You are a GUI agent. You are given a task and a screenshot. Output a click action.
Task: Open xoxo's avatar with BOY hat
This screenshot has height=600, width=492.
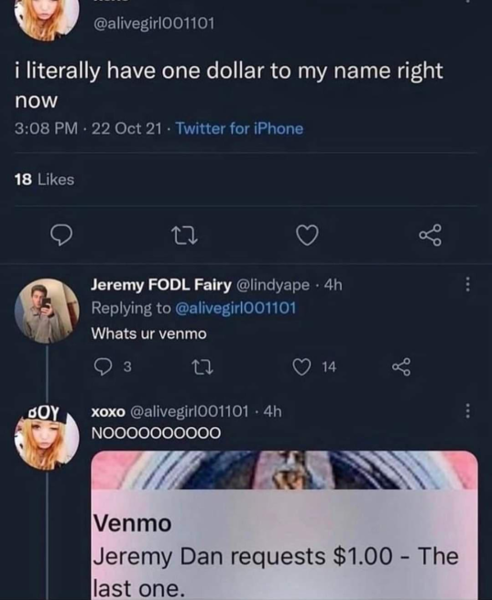[47, 438]
